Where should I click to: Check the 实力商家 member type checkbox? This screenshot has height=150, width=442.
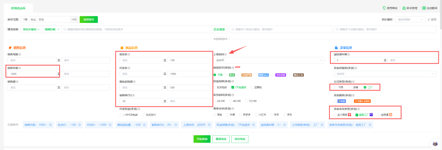point(336,115)
